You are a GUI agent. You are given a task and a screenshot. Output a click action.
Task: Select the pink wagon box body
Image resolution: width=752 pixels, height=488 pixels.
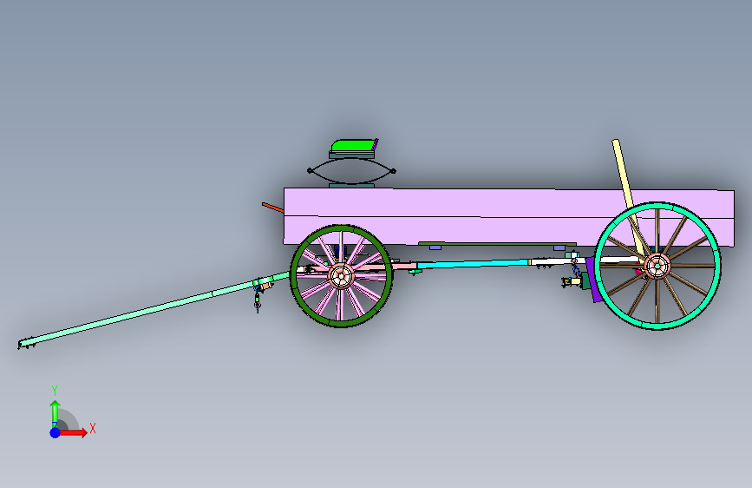(x=509, y=217)
